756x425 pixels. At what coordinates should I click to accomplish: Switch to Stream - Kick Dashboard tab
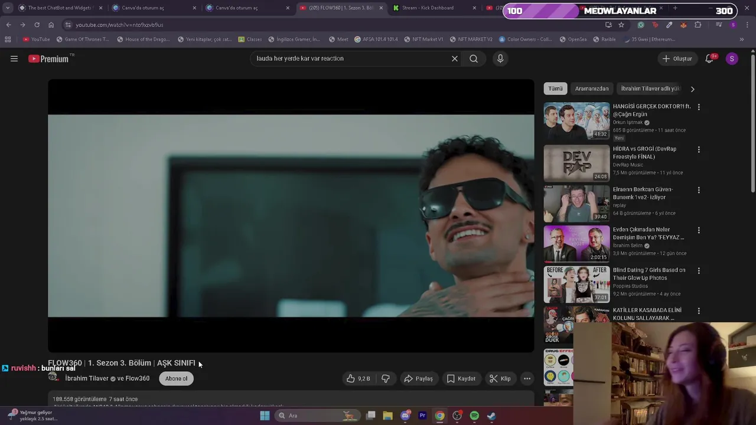pos(435,8)
